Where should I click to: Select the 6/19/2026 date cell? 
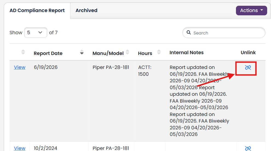point(46,67)
